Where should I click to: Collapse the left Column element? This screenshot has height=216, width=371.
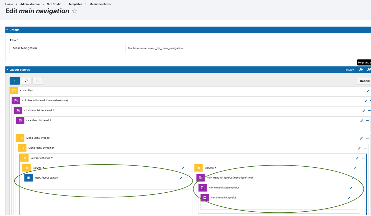click(x=183, y=168)
